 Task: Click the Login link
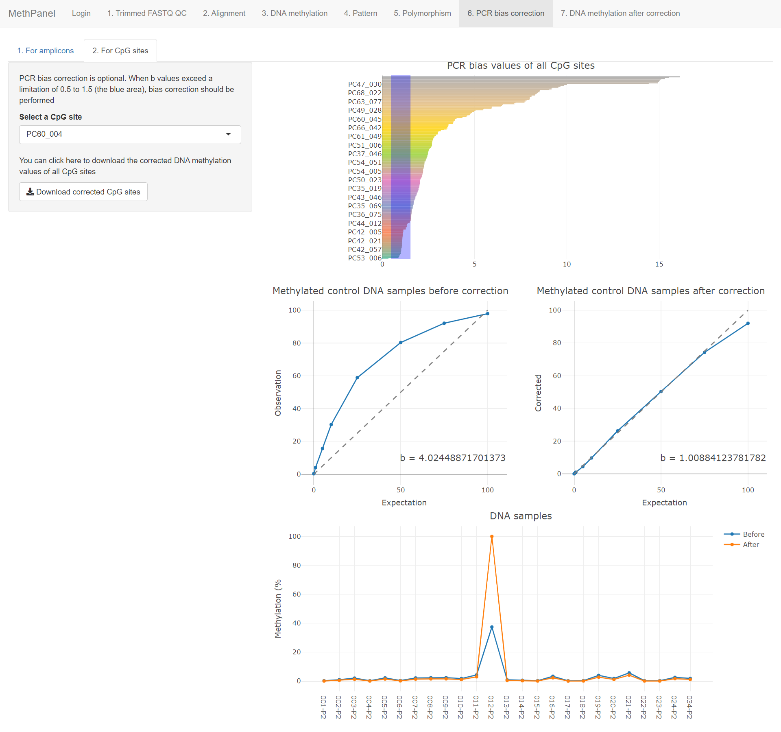coord(81,13)
